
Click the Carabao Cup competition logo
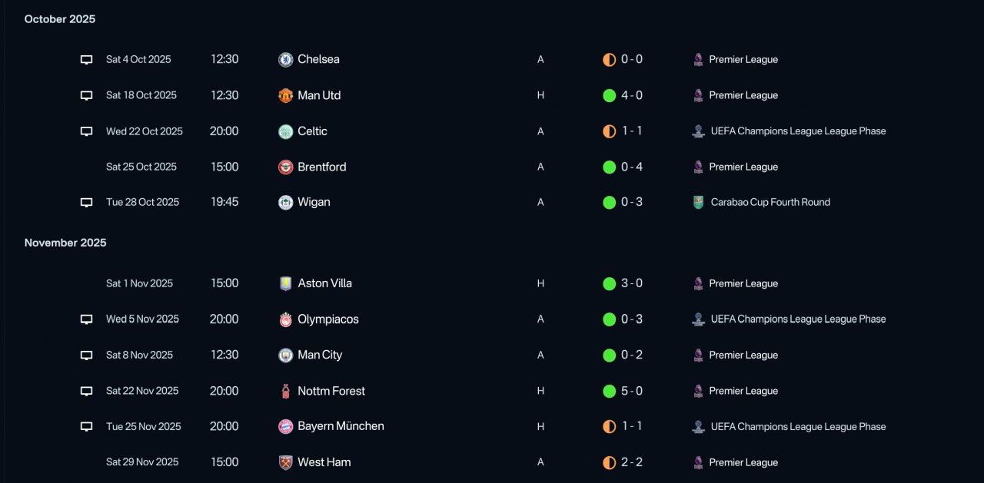(x=698, y=203)
